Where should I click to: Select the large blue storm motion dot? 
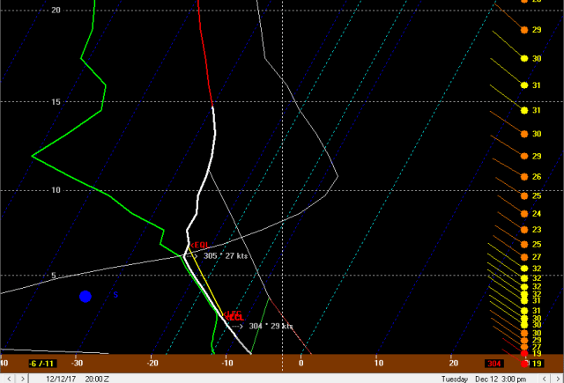point(85,297)
